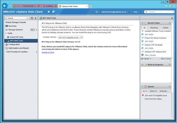Select NFS VAAI Tools in the tree
This screenshot has height=123, width=177.
click(x=21, y=41)
